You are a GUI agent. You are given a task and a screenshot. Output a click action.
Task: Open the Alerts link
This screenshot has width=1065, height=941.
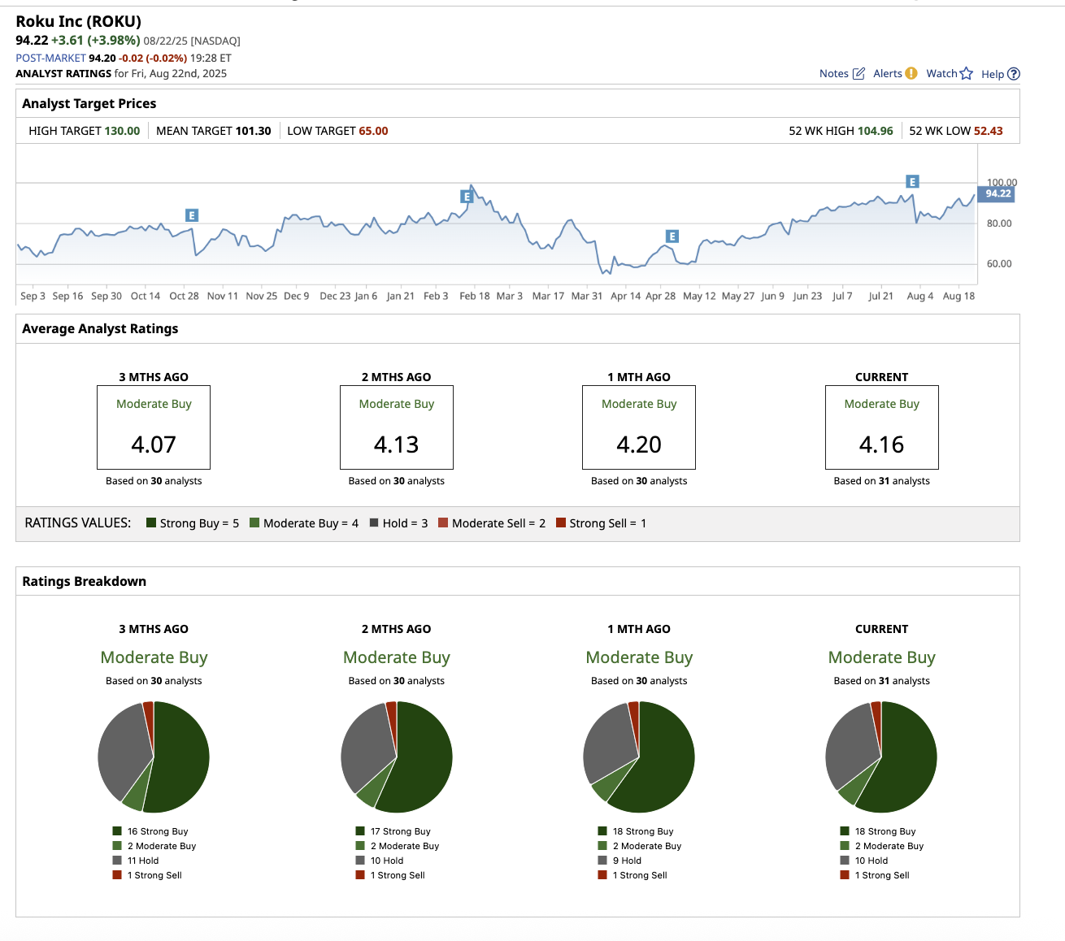pyautogui.click(x=888, y=73)
